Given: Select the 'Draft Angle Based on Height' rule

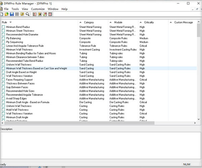Looking at the screenshot, I should pyautogui.click(x=22, y=72).
